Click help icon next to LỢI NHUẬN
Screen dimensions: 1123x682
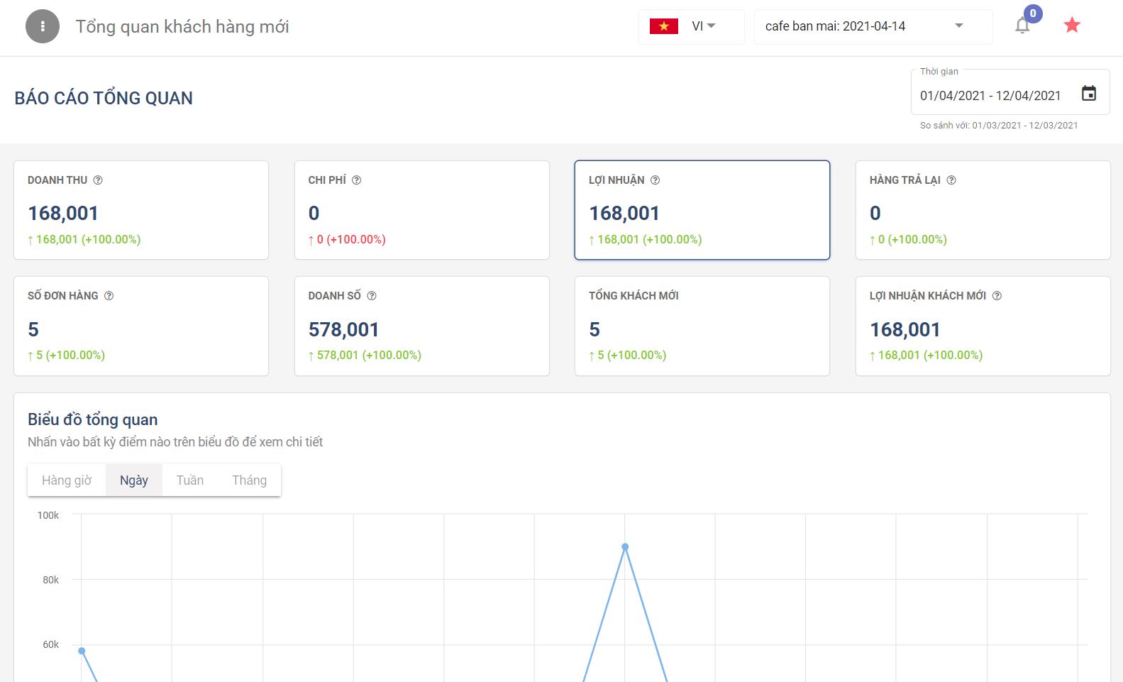tap(655, 180)
